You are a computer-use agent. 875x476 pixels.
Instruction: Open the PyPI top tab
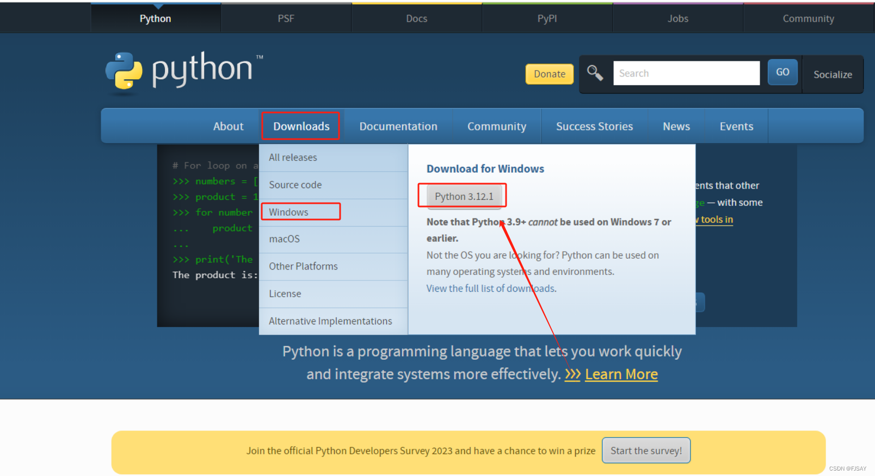[x=547, y=18]
